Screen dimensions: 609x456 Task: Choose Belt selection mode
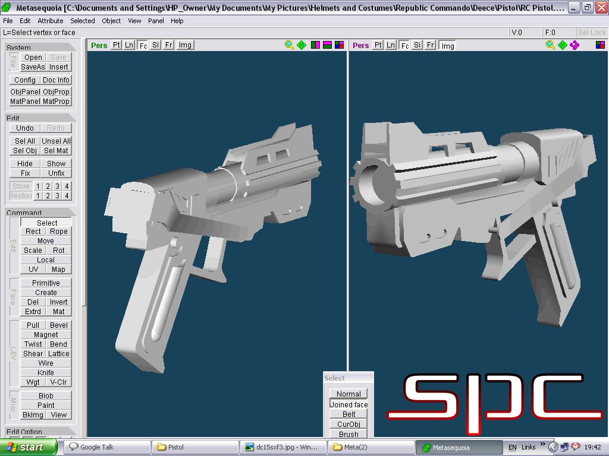pyautogui.click(x=349, y=414)
